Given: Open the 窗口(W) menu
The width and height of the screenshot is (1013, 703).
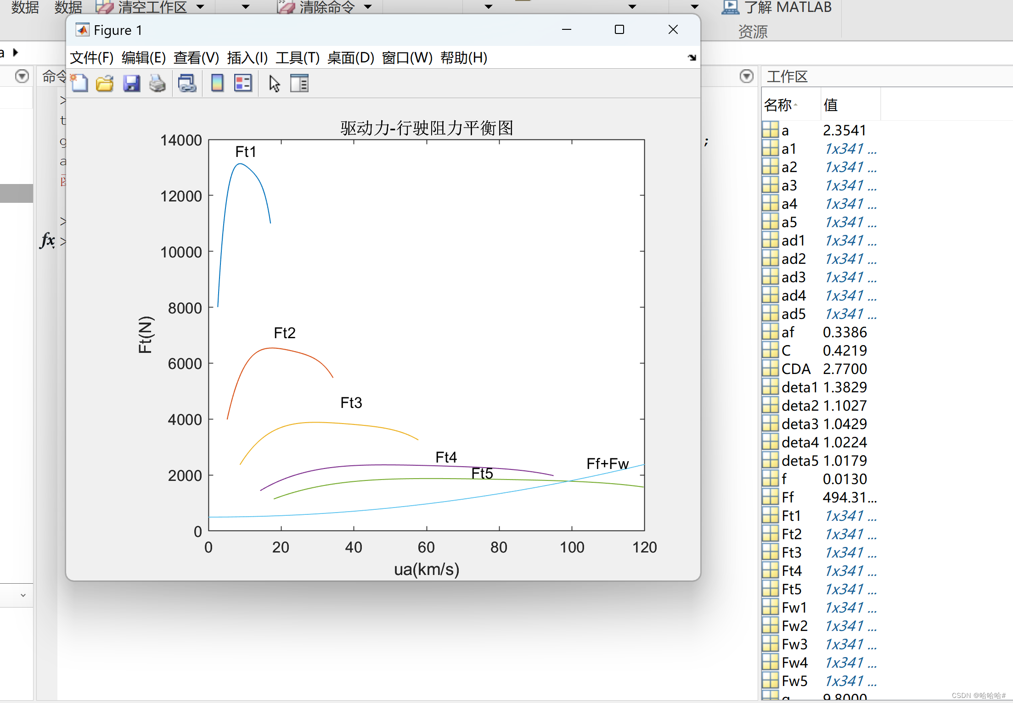Looking at the screenshot, I should point(407,58).
